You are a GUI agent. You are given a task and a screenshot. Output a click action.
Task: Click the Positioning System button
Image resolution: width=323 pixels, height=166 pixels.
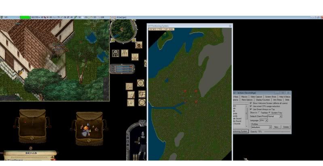(x=241, y=131)
